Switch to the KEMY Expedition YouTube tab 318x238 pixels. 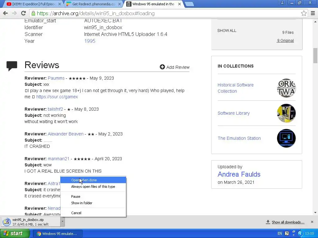(x=34, y=4)
